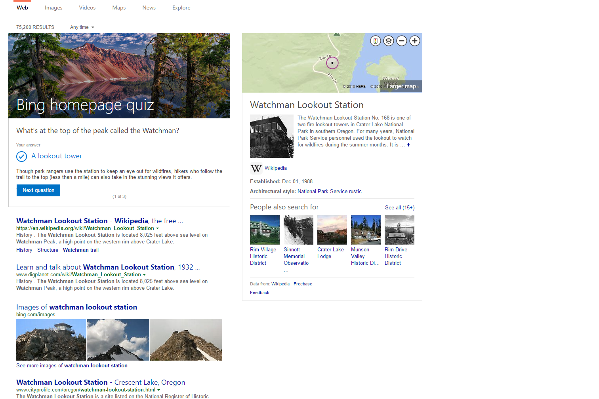599x399 pixels.
Task: Click Wikipedia link in the info panel
Action: pos(276,168)
